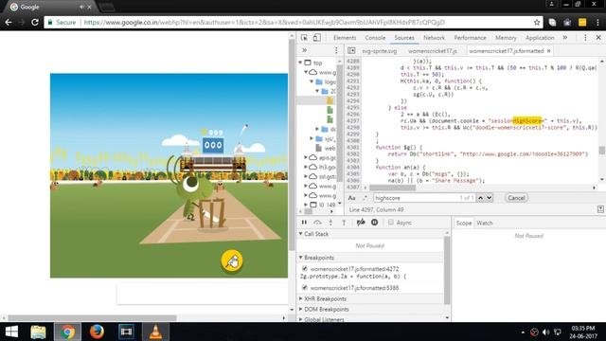The height and width of the screenshot is (341, 606).
Task: Open the Application tab
Action: [x=540, y=38]
